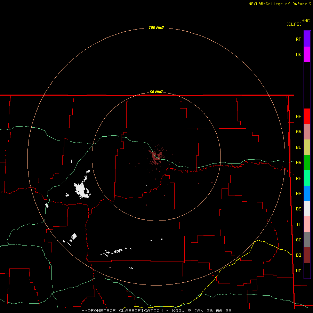Click the IC legend label

click(x=298, y=225)
